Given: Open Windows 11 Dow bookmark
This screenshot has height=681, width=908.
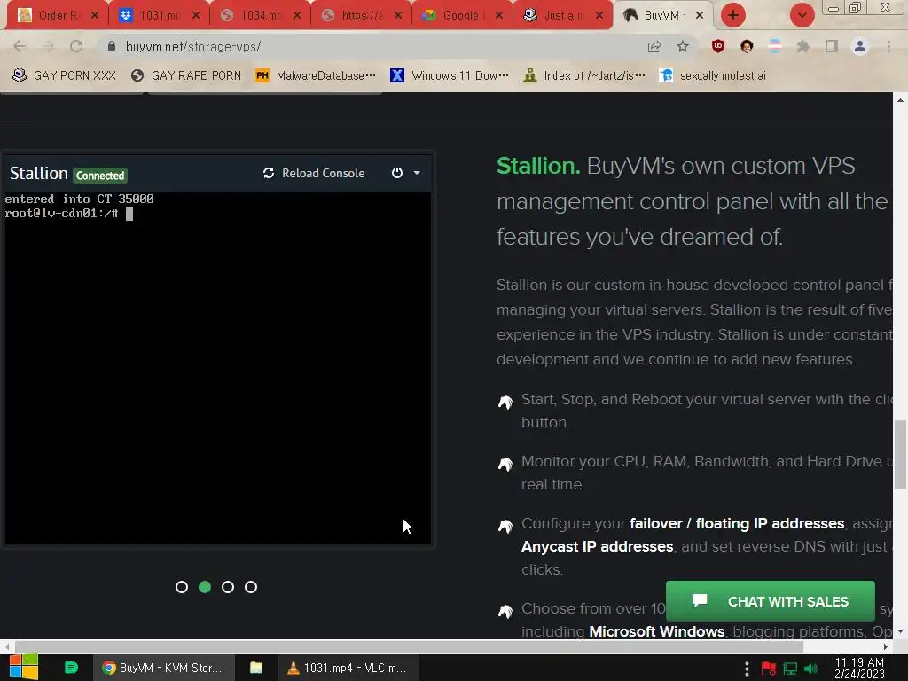Looking at the screenshot, I should click(450, 75).
